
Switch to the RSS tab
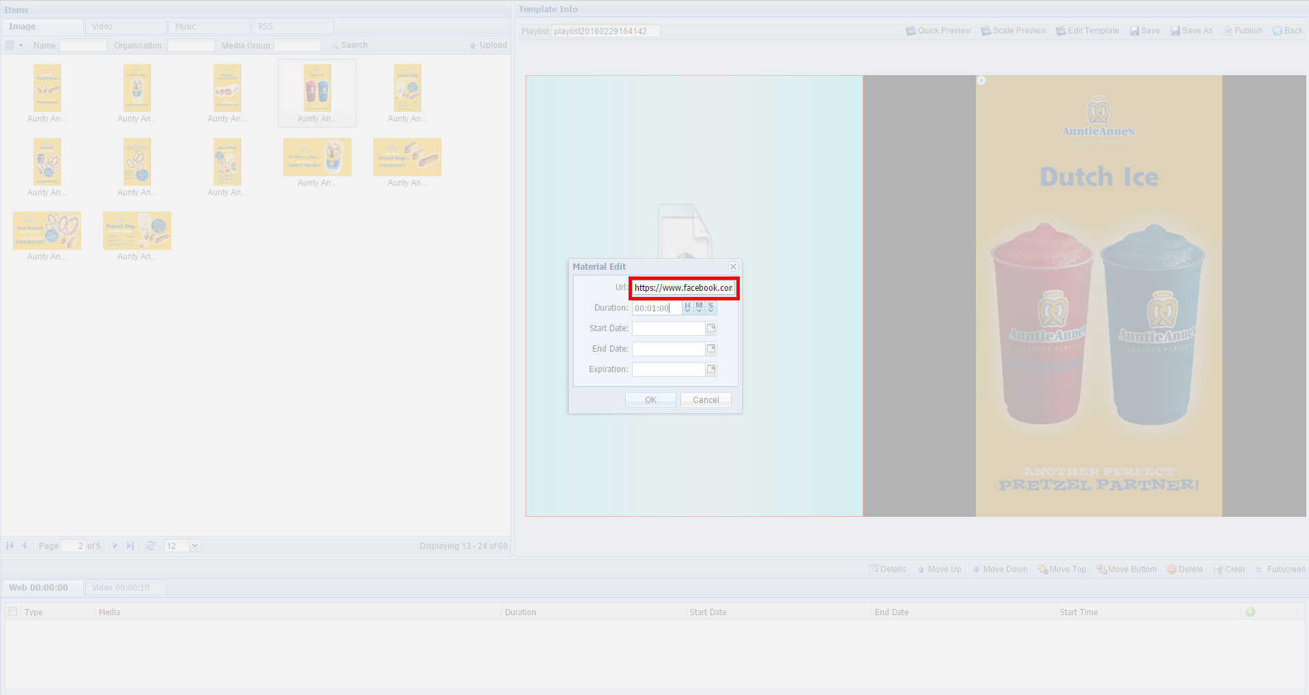tap(293, 27)
